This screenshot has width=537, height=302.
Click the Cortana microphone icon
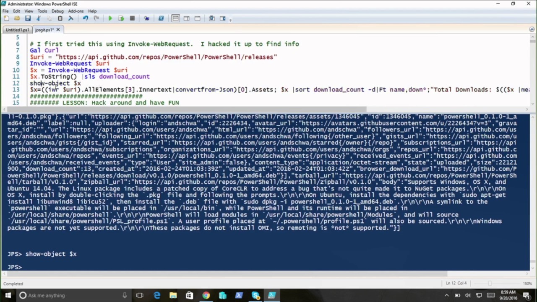(x=125, y=295)
